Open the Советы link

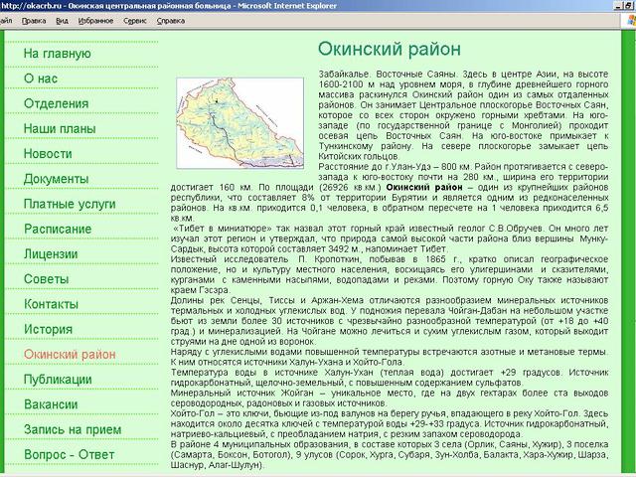[x=47, y=279]
